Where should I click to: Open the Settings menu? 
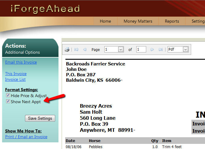tap(198, 21)
